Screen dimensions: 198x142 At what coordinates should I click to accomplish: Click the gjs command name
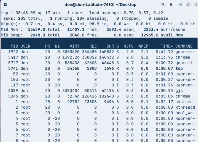coord(179,91)
